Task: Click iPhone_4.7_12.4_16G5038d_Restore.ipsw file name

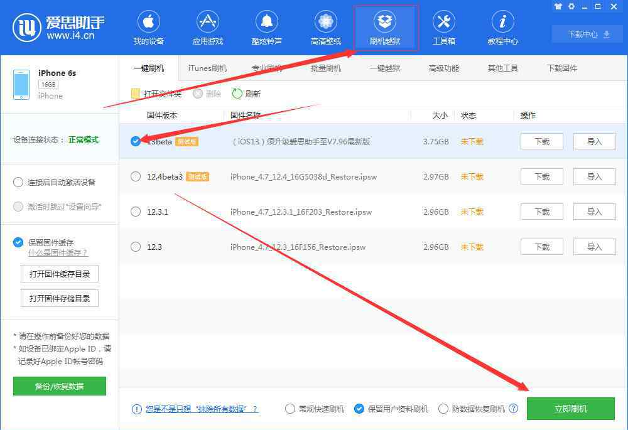Action: pyautogui.click(x=303, y=176)
